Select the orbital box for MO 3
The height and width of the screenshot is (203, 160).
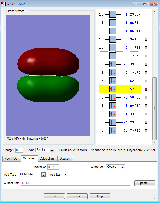click(113, 114)
